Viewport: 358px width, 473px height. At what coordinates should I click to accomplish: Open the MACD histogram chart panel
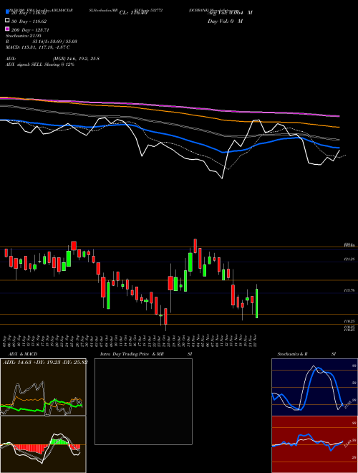click(x=43, y=444)
